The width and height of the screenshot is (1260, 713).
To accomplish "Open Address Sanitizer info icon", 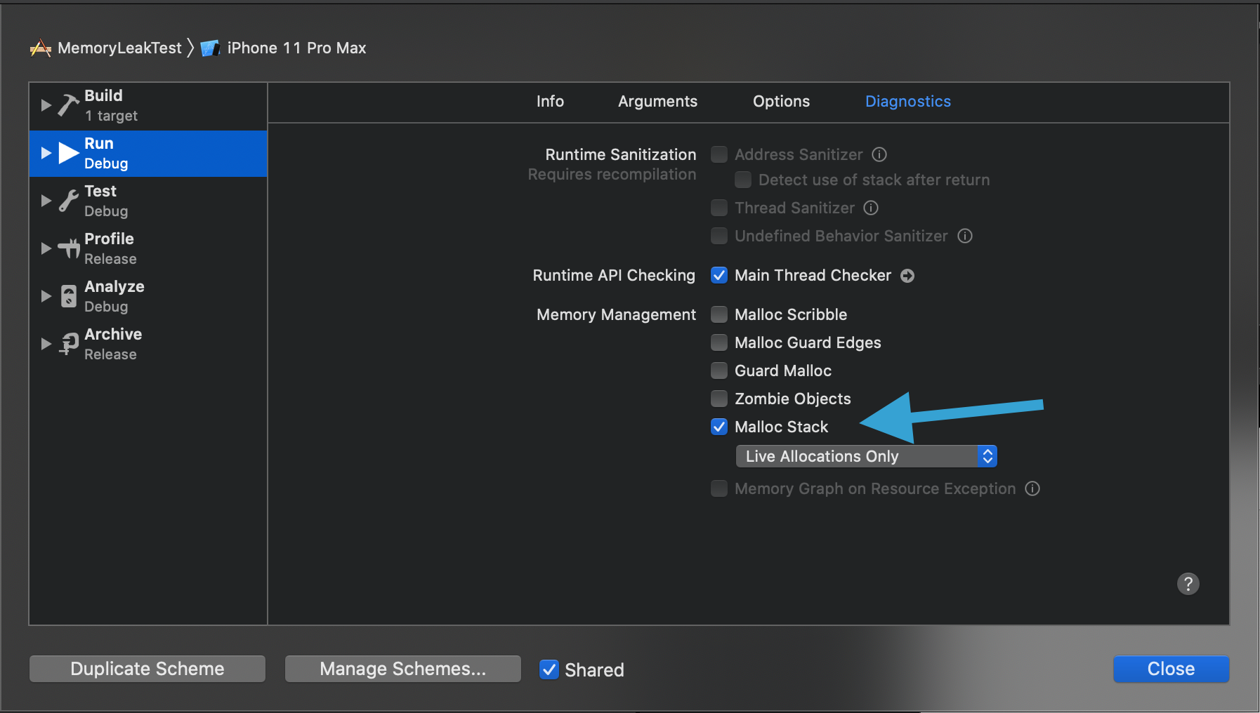I will (x=879, y=154).
